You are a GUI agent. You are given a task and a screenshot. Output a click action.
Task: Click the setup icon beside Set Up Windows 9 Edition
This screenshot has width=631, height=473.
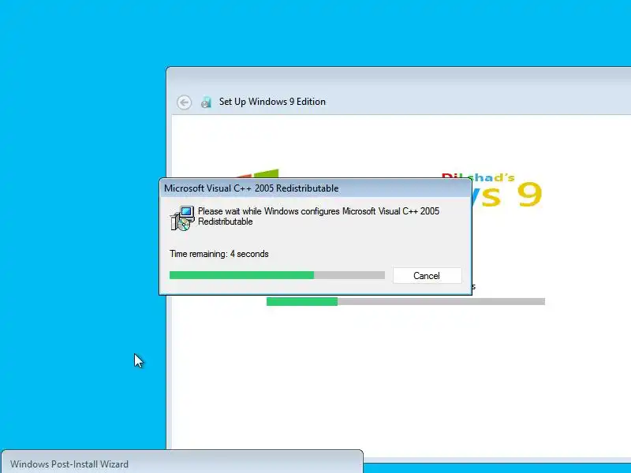click(x=207, y=102)
